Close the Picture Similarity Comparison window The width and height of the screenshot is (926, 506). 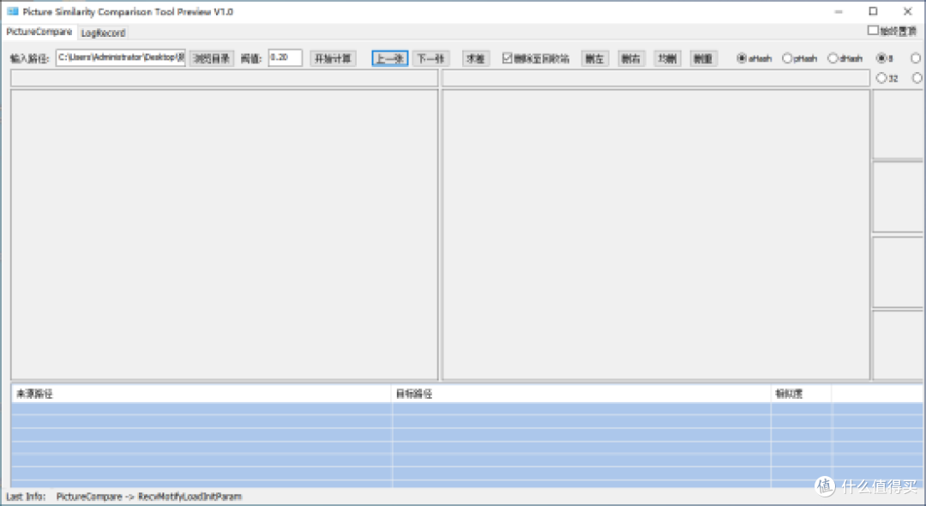click(908, 11)
